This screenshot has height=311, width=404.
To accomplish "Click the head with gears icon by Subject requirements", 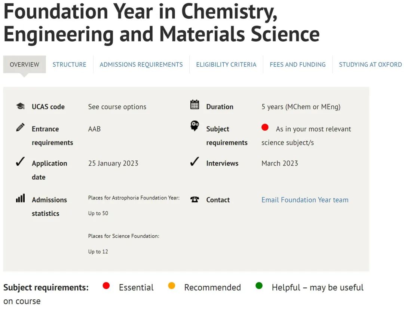I will coord(195,126).
